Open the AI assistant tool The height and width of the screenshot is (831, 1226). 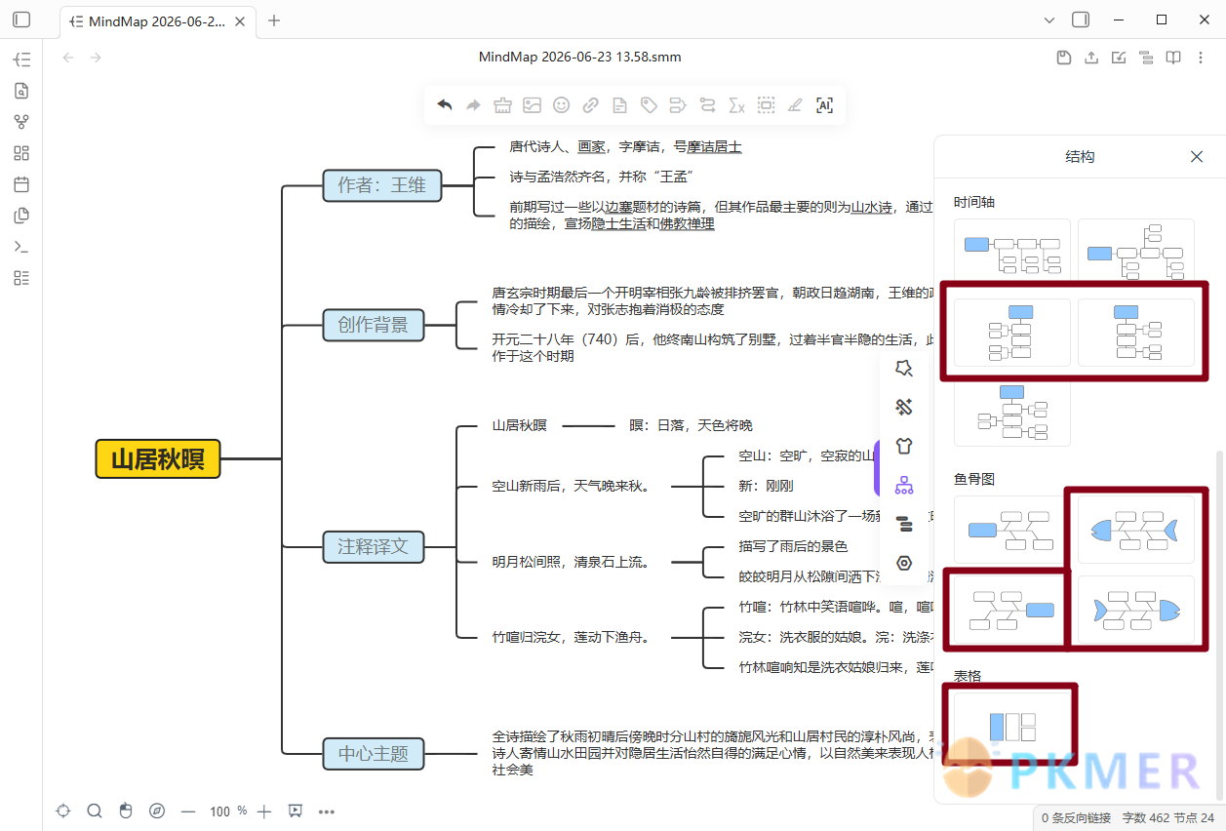[x=824, y=105]
